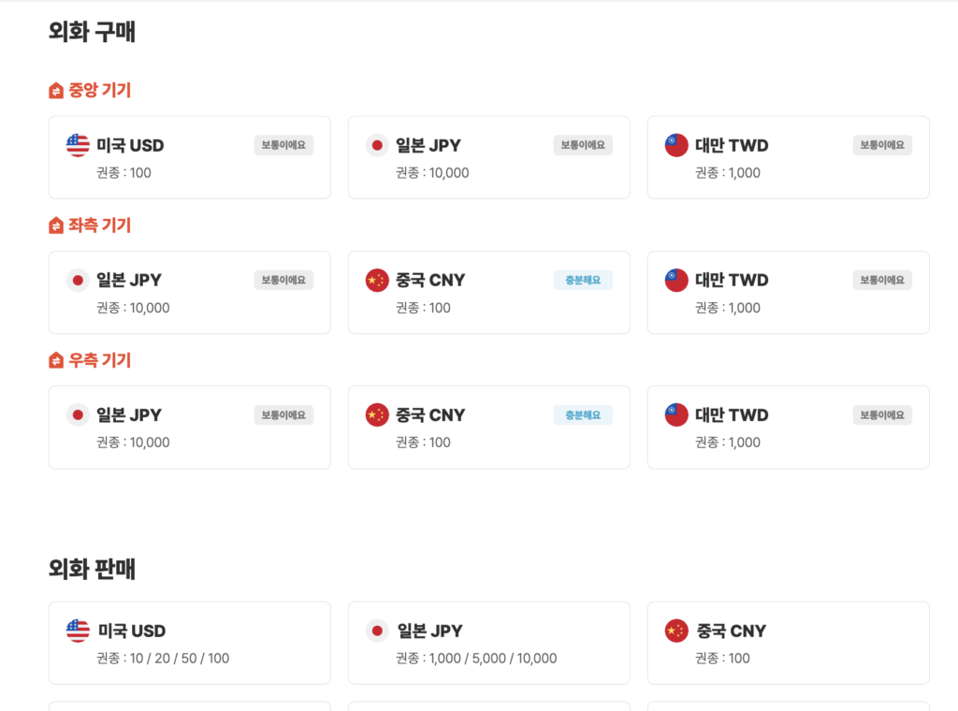
Task: Select the 외화 구매 section heading
Action: coord(91,31)
